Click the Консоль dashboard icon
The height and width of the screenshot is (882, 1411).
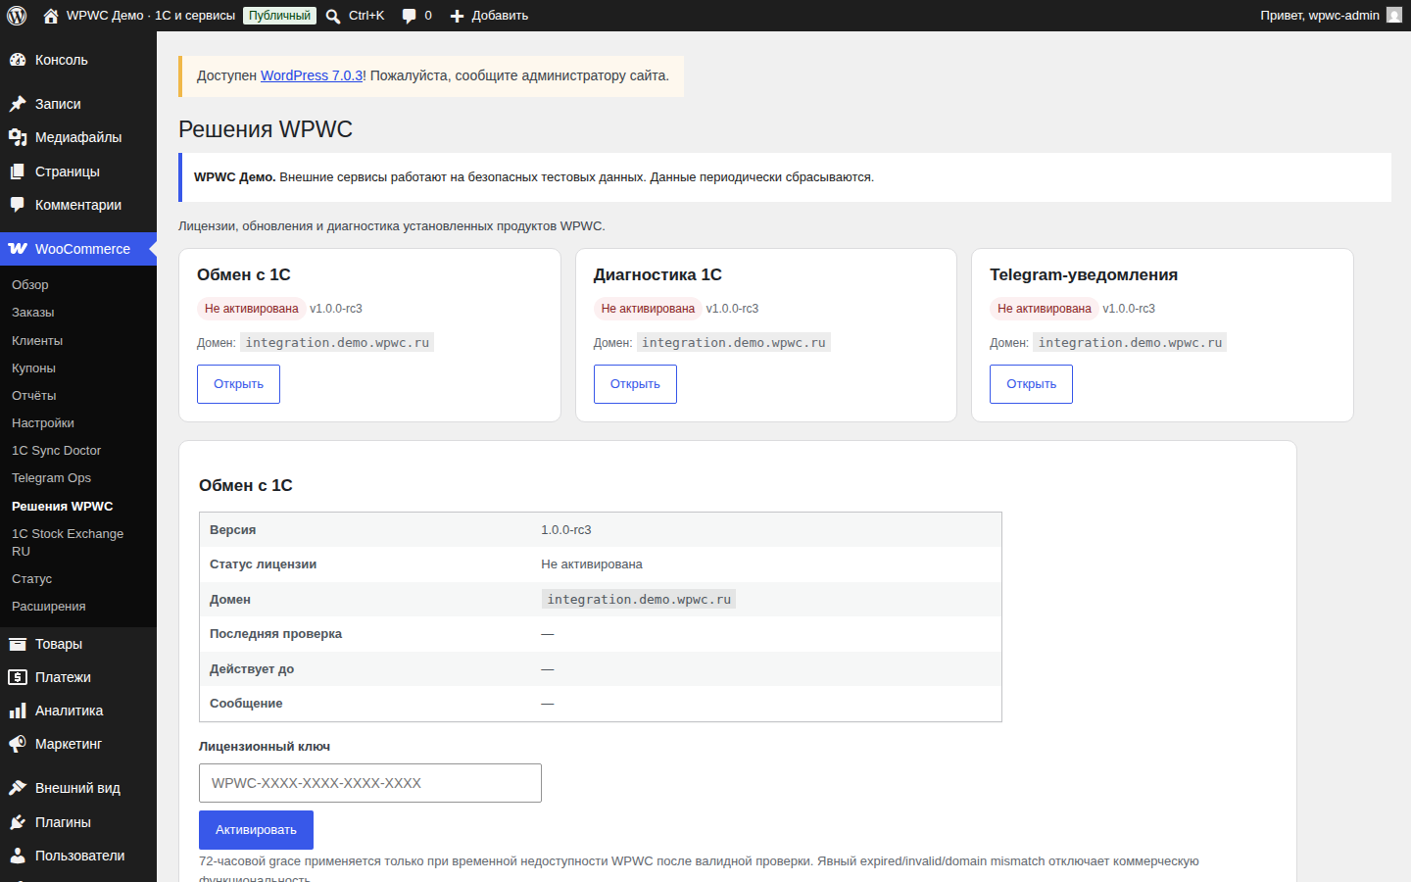point(18,60)
